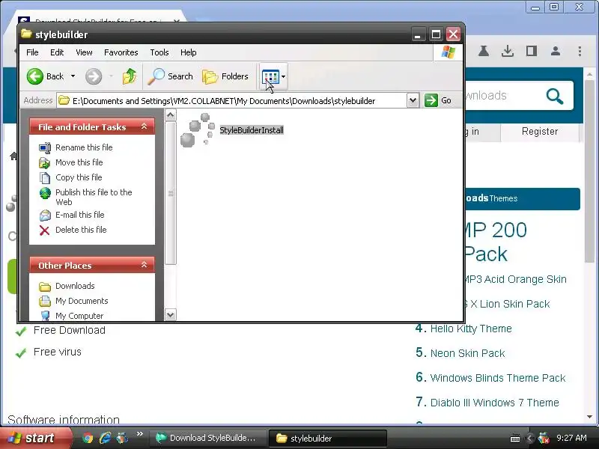
Task: Expand the address bar dropdown
Action: click(413, 101)
